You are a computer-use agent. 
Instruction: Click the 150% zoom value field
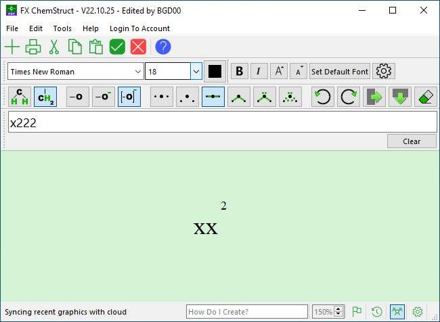pyautogui.click(x=324, y=312)
